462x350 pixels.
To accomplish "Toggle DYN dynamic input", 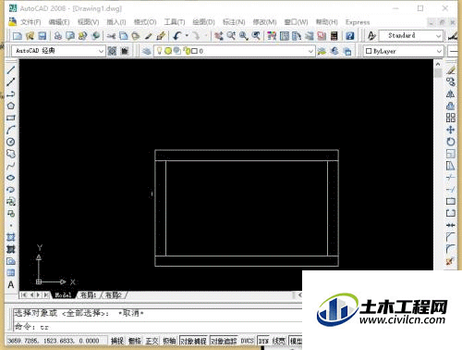I will pos(263,341).
